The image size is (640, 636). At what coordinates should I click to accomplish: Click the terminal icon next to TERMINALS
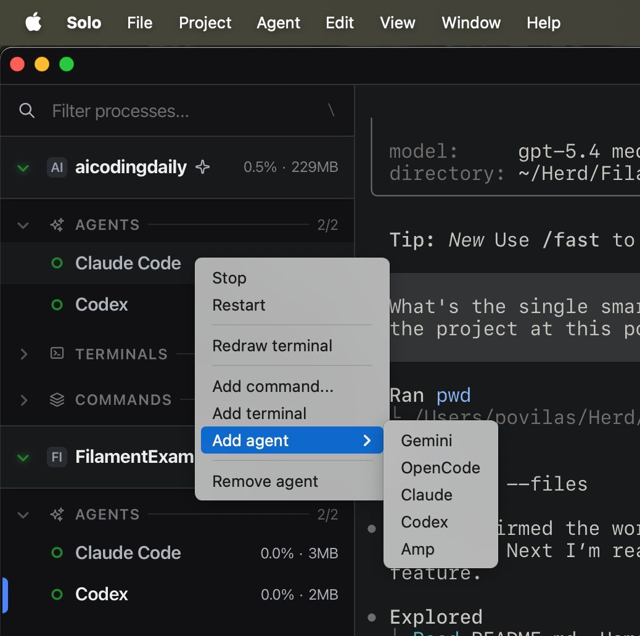tap(56, 354)
